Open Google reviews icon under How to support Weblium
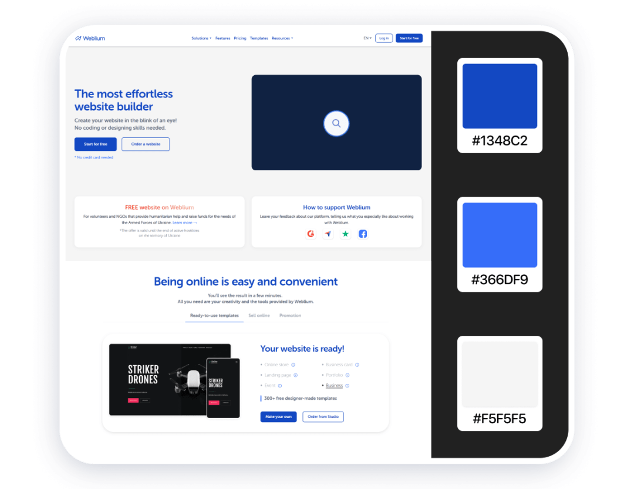Image resolution: width=634 pixels, height=489 pixels. tap(311, 234)
